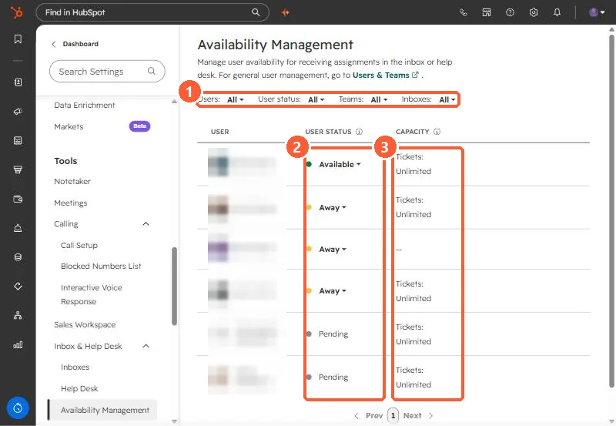Viewport: 616px width, 426px height.
Task: Go to Next page
Action: click(x=418, y=415)
